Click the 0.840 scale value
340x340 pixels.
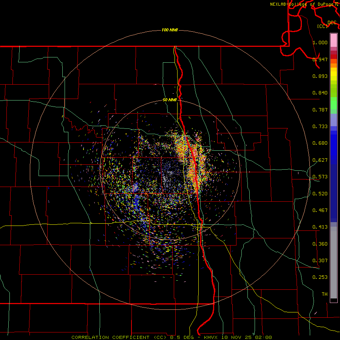(x=320, y=93)
